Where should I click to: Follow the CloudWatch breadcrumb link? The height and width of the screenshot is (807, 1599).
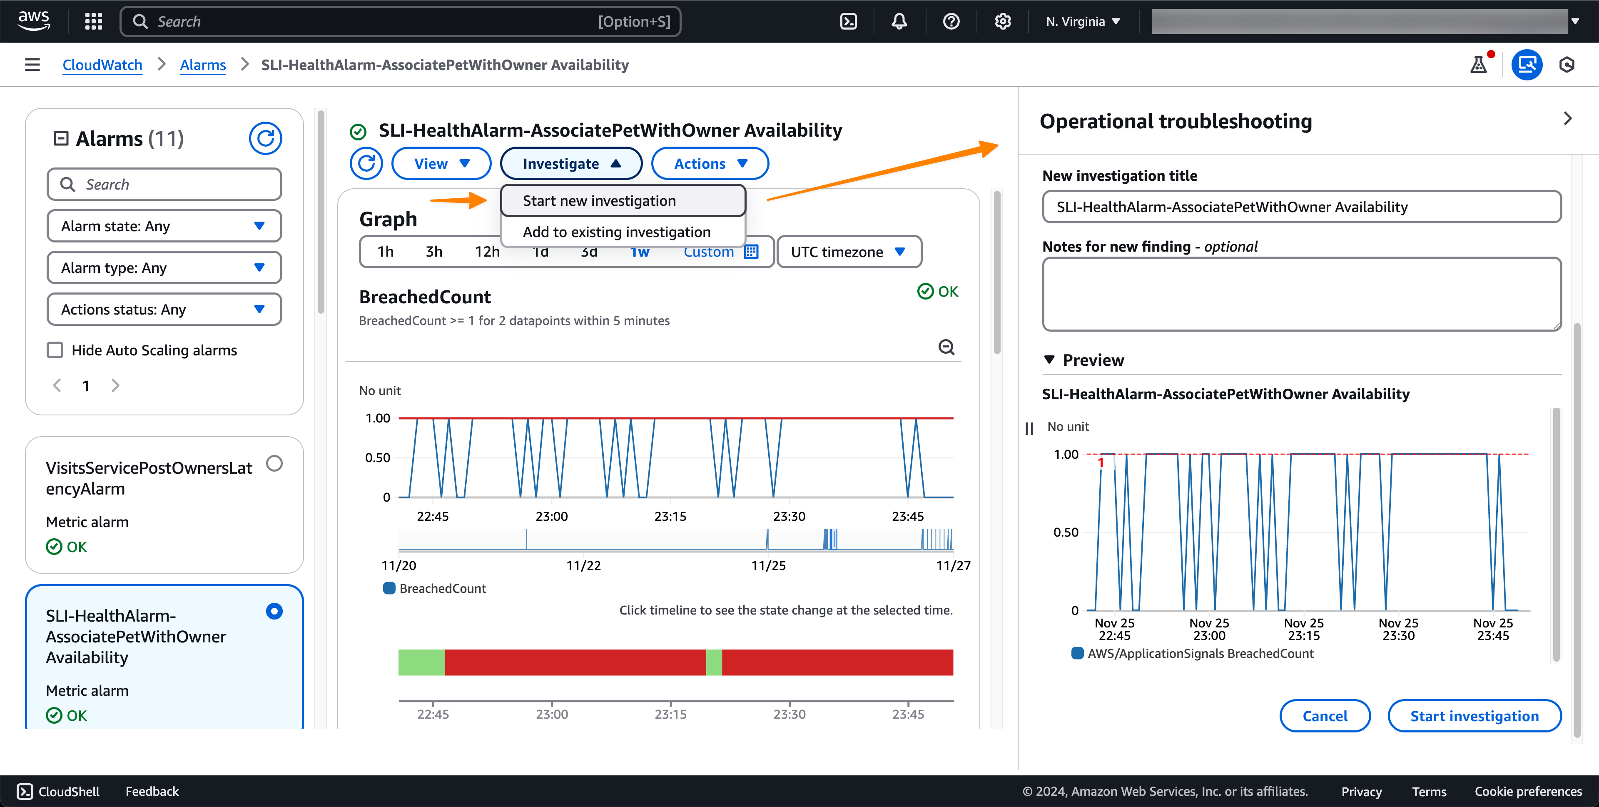[102, 65]
